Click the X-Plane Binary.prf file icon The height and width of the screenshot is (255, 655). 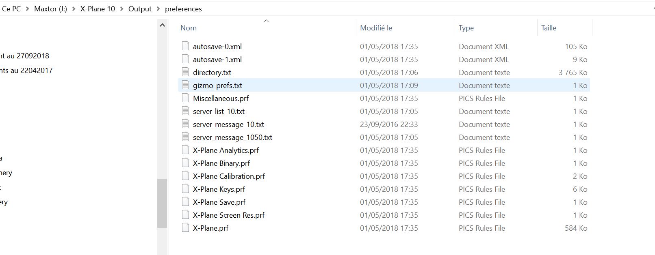(x=186, y=163)
